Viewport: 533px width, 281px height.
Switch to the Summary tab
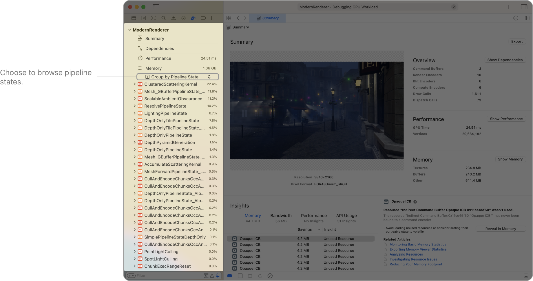click(x=267, y=18)
